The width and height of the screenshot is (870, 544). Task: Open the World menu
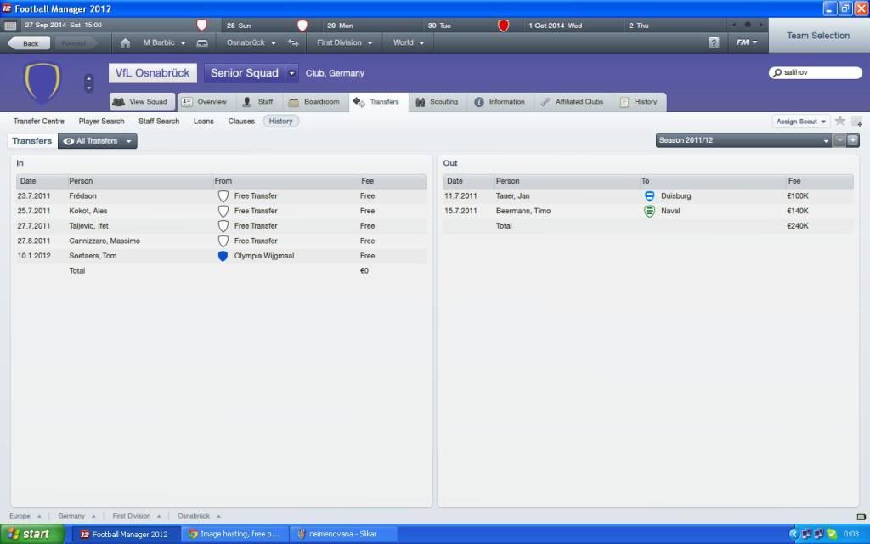click(x=409, y=42)
